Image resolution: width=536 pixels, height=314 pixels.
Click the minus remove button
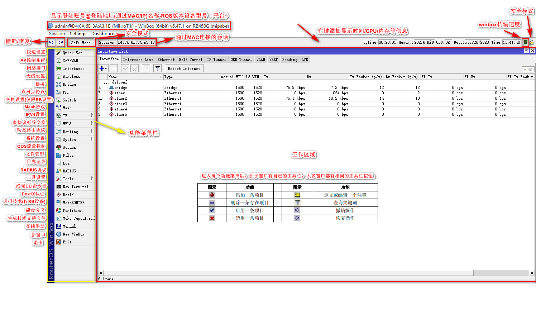[114, 68]
